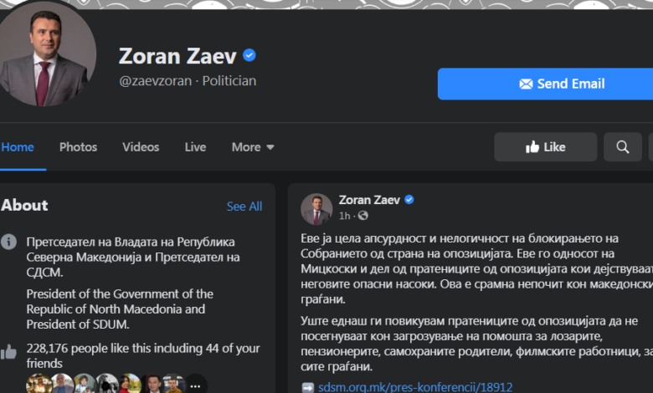Like the Zoran Zaev page
Screen dimensions: 653x393
click(545, 147)
